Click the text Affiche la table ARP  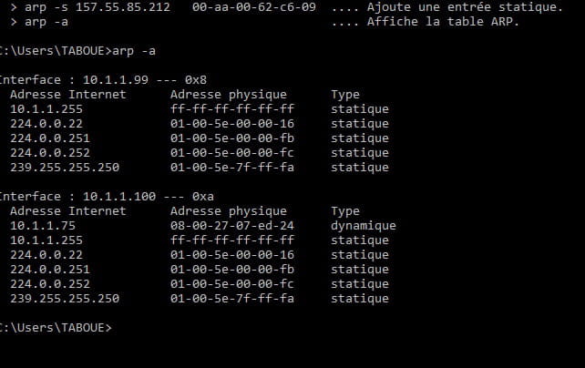click(443, 22)
